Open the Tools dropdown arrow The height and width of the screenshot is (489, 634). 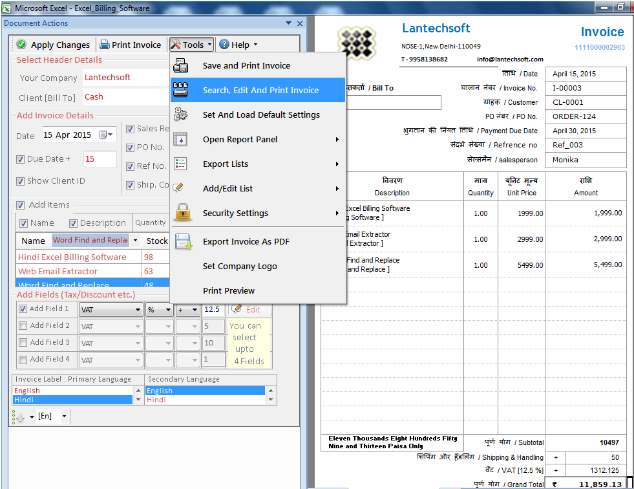click(x=209, y=45)
